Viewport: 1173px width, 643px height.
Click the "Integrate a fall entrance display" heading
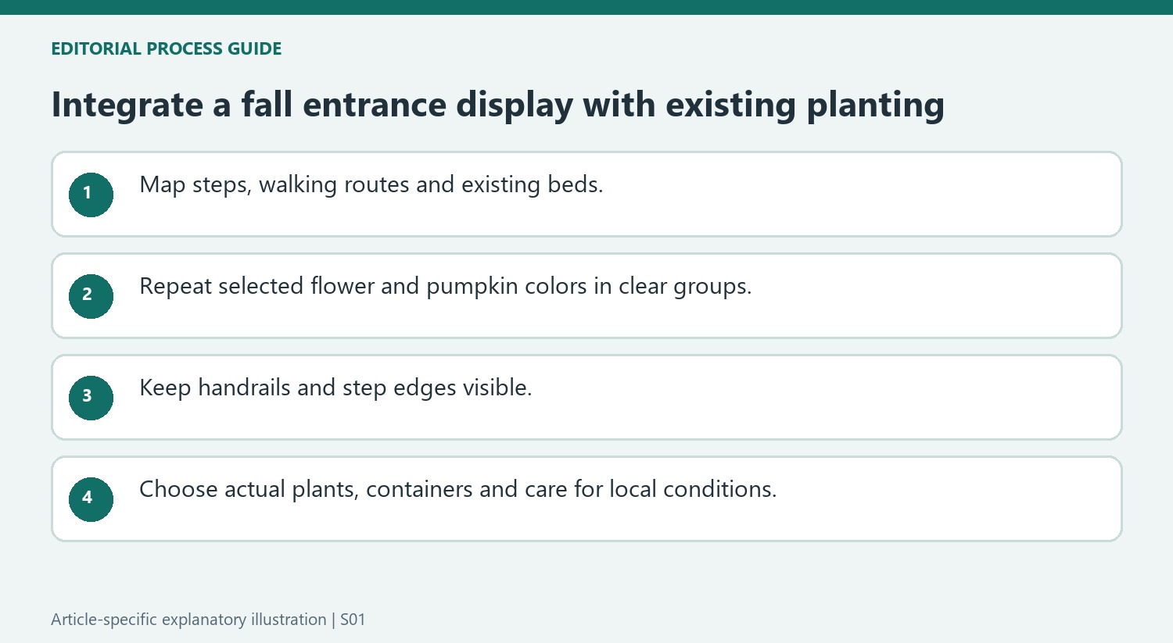[498, 105]
